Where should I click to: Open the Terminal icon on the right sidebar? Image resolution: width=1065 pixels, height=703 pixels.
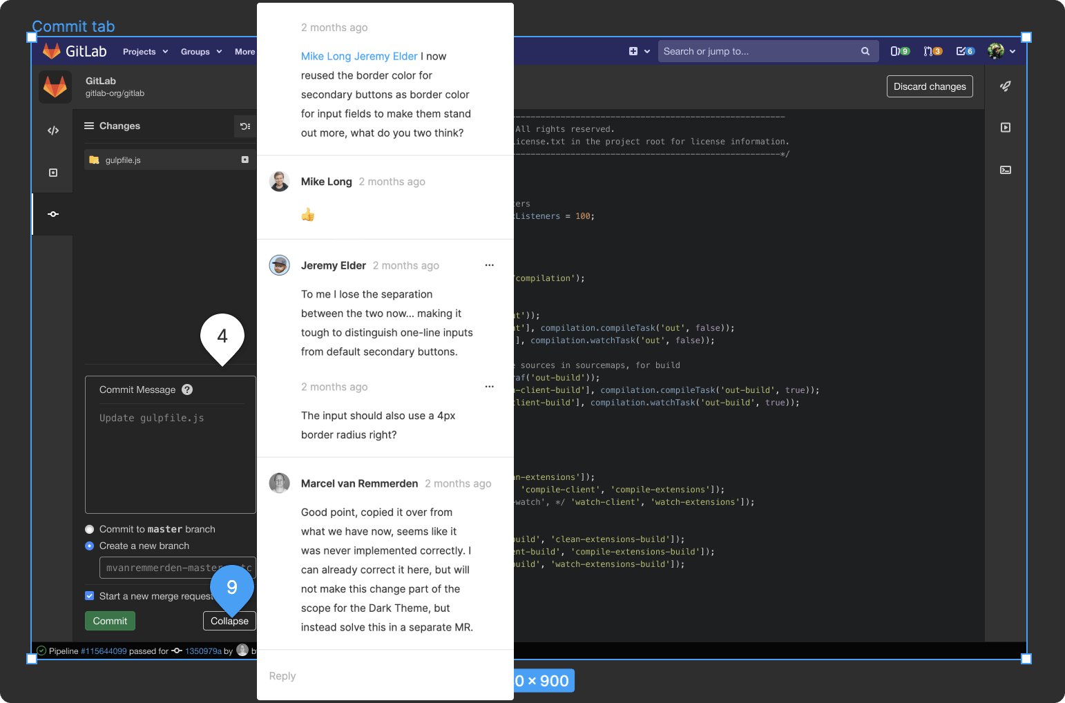click(x=1006, y=169)
